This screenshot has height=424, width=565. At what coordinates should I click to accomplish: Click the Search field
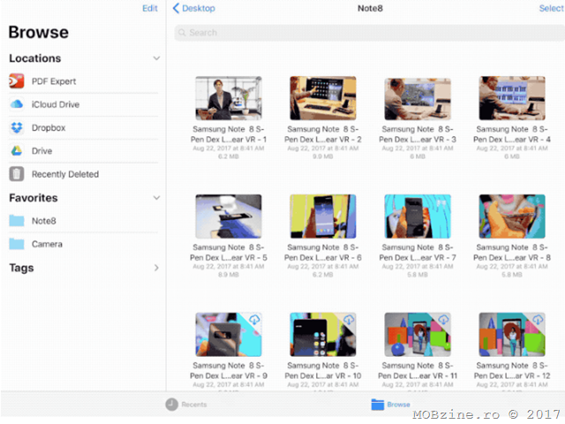369,33
